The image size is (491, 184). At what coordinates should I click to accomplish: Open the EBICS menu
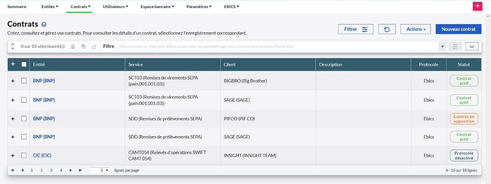point(231,6)
